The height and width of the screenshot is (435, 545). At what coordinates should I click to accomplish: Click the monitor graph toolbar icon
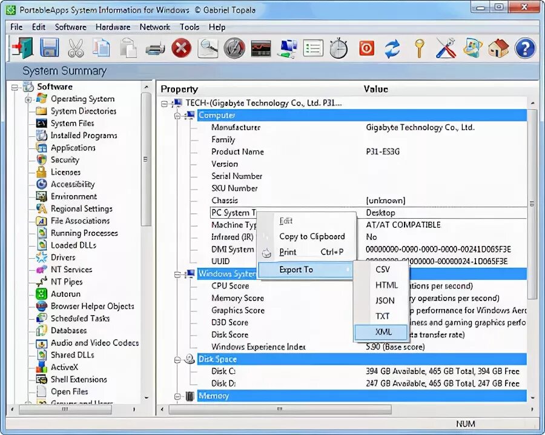pyautogui.click(x=261, y=48)
